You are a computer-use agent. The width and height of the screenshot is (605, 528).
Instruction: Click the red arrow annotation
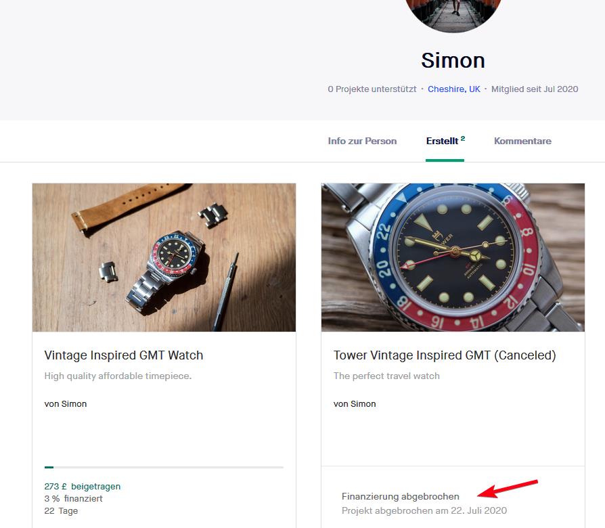tap(507, 489)
